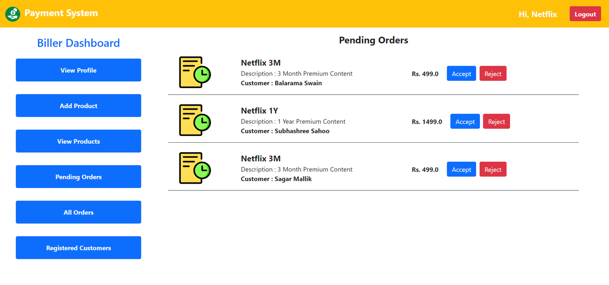Open Registered Customers list

point(79,248)
